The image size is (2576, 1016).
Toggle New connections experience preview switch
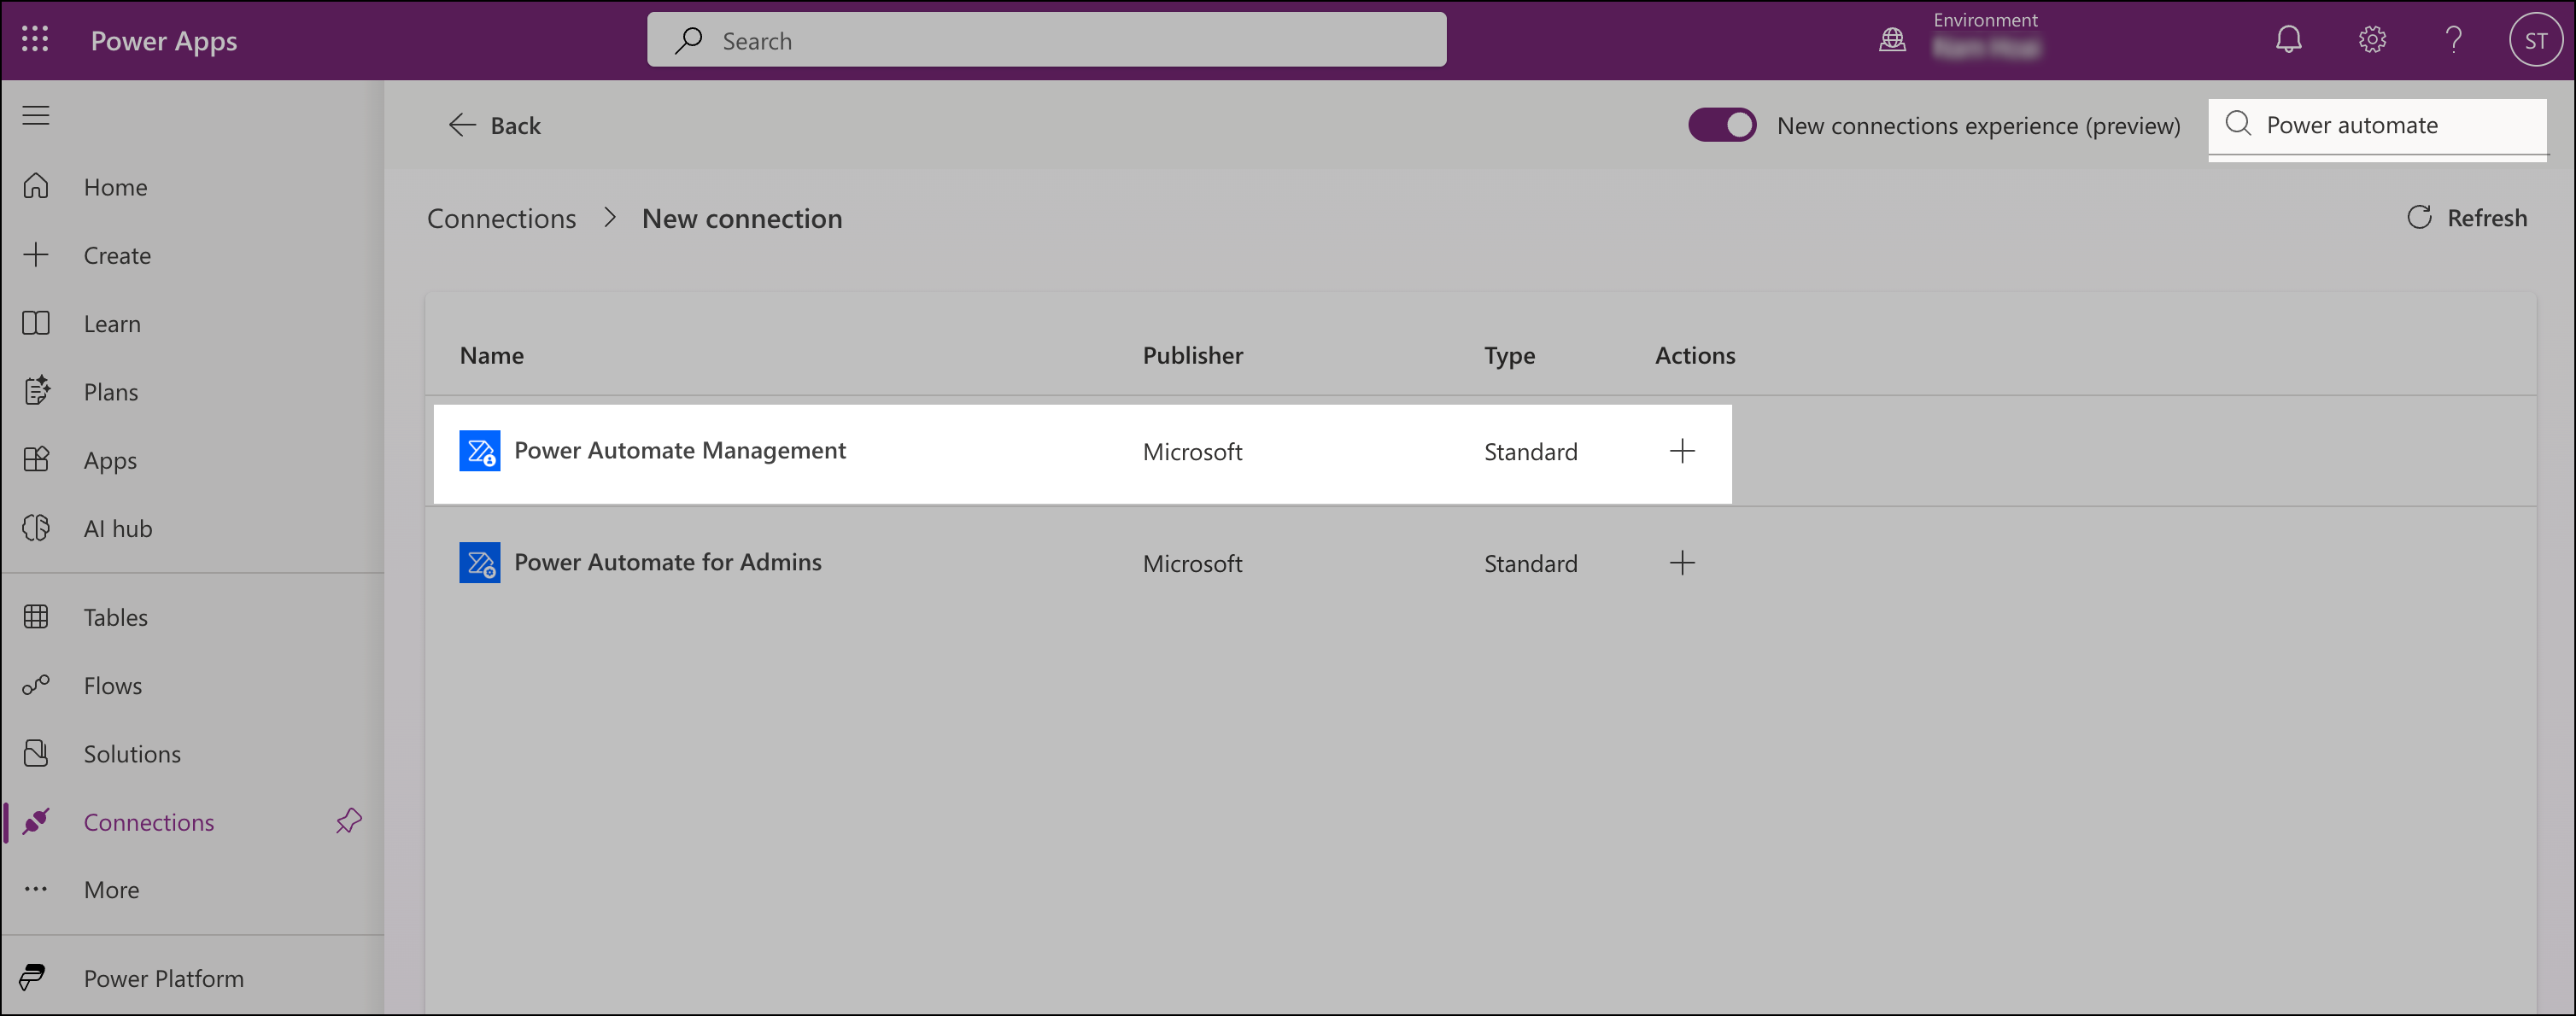(x=1722, y=125)
